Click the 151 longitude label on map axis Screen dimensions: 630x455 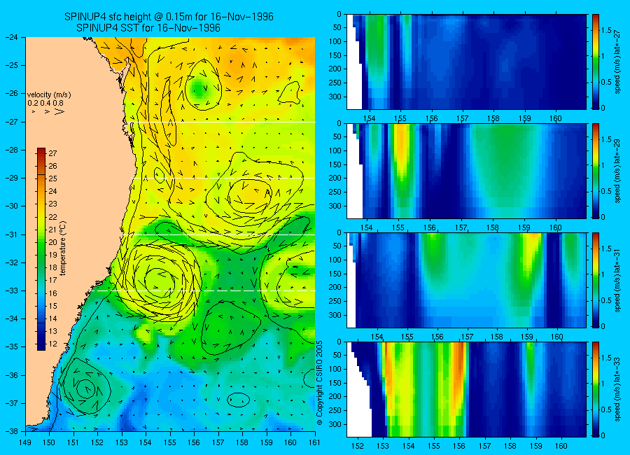73,442
